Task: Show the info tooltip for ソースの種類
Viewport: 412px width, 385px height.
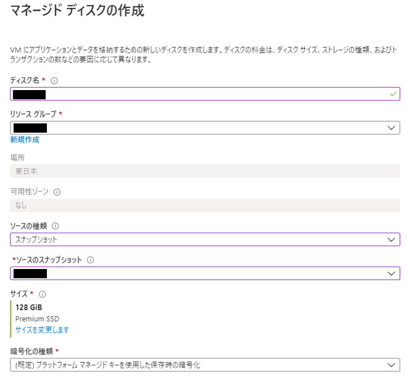Action: pos(56,226)
